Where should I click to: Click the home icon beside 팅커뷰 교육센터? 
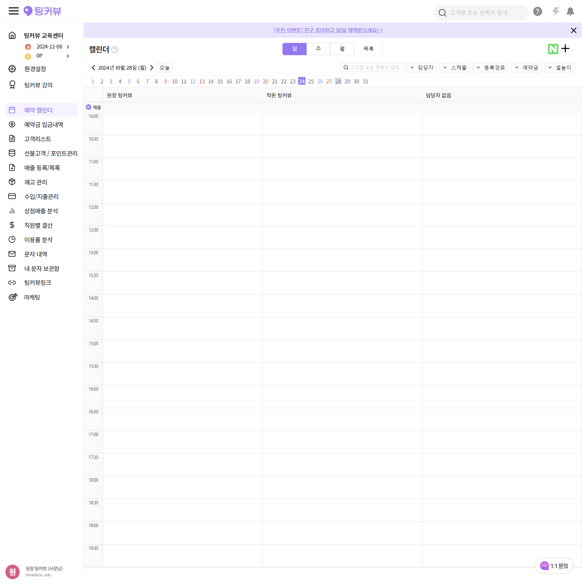[12, 35]
